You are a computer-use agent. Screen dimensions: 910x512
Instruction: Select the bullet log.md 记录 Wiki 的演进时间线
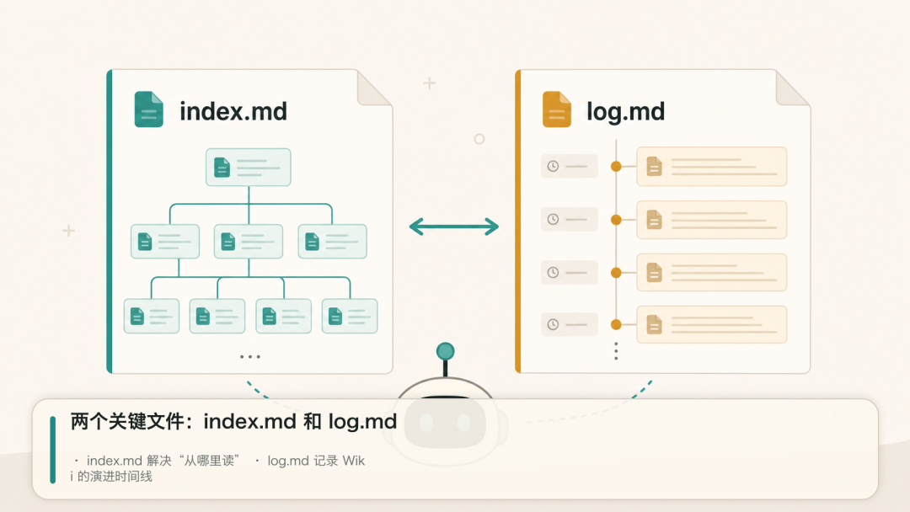[x=218, y=468]
